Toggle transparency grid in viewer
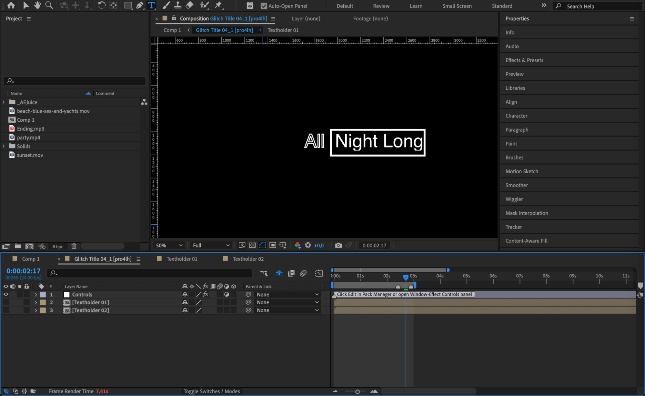 (252, 245)
